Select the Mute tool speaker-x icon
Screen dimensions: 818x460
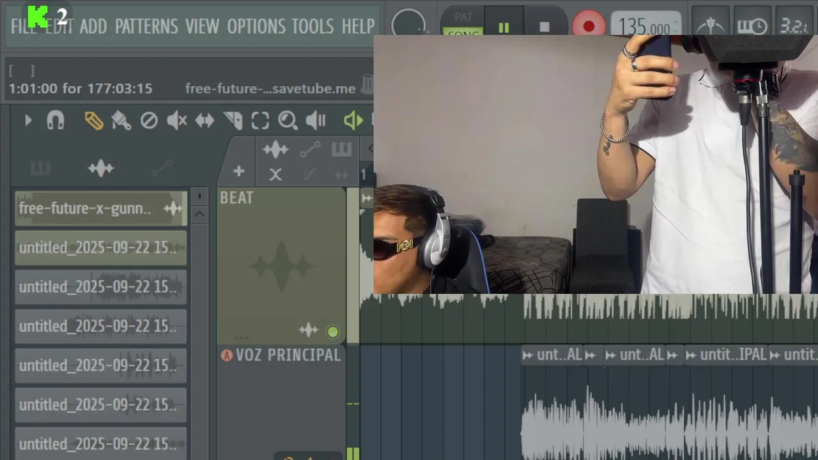(177, 120)
